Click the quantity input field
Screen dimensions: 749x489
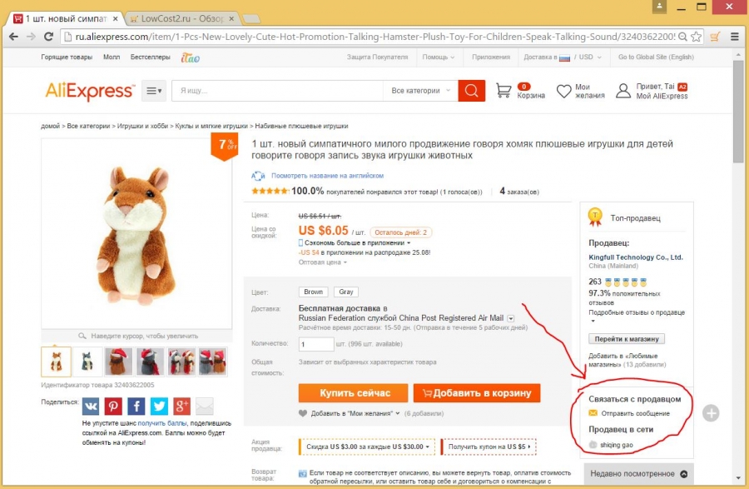315,344
